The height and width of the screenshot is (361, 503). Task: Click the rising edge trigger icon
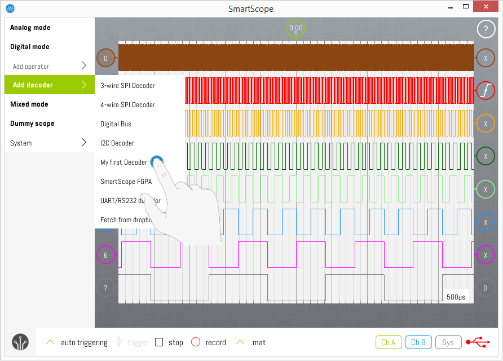486,90
